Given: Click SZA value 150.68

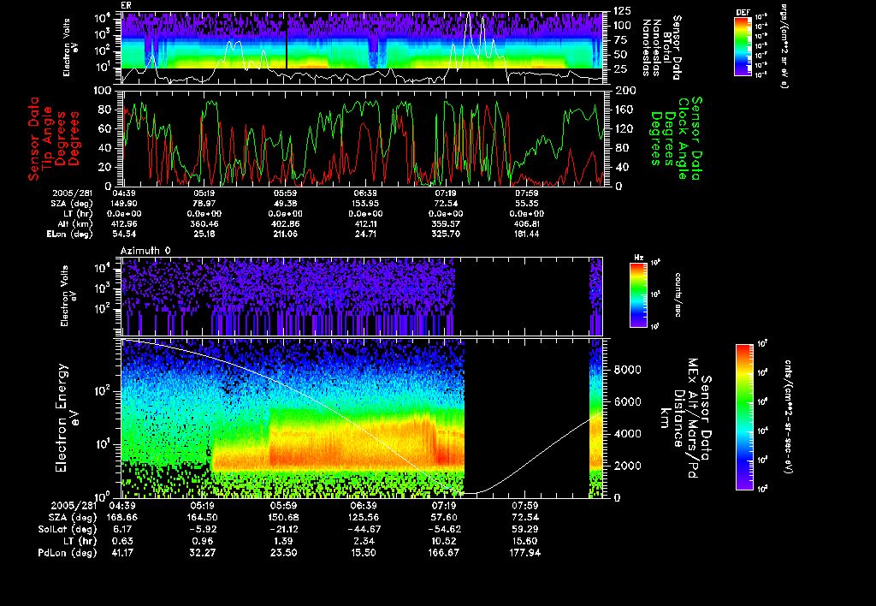Looking at the screenshot, I should [x=283, y=517].
